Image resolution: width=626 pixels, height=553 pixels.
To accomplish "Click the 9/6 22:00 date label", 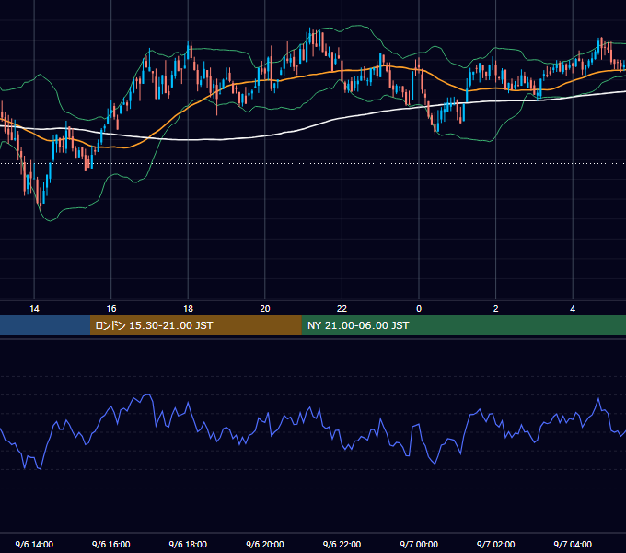I will [342, 544].
